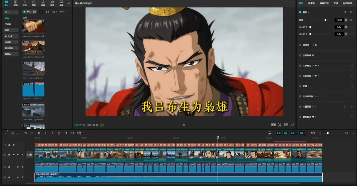The image size is (357, 186).
Task: Switch to the 换音色 voice change tab
Action: pos(311,3)
